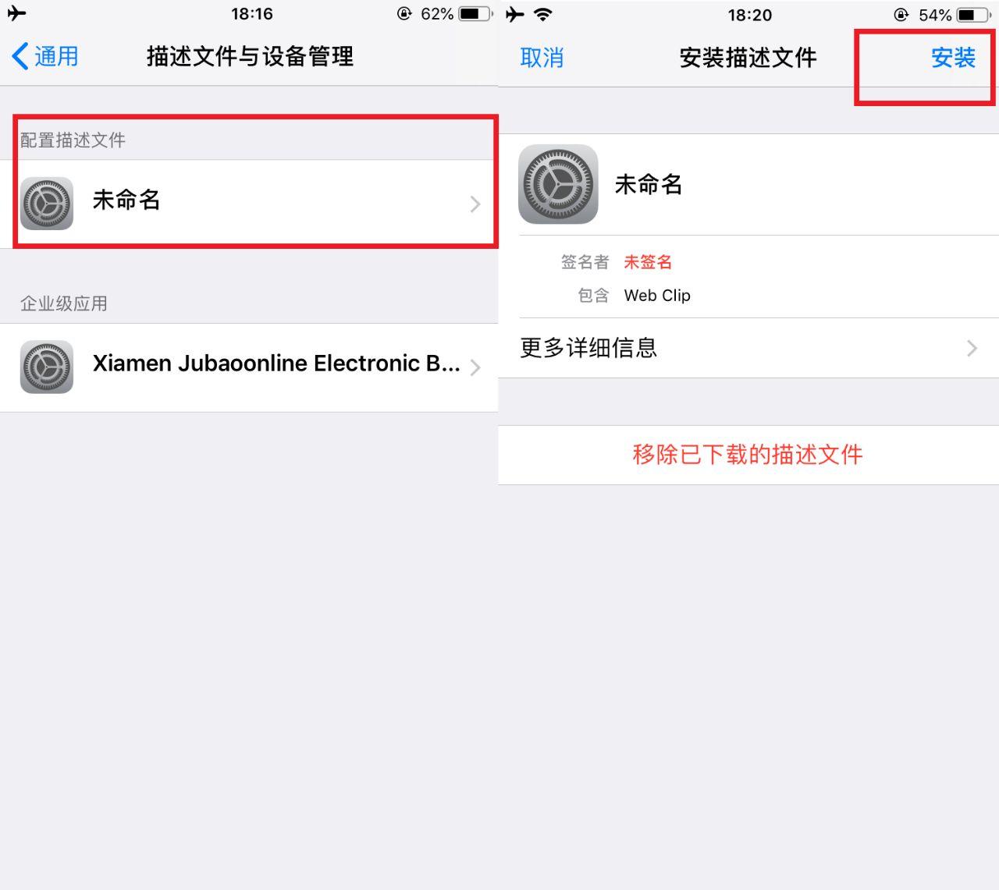The width and height of the screenshot is (999, 890).
Task: Open the 更多详细信息 row
Action: click(x=748, y=348)
